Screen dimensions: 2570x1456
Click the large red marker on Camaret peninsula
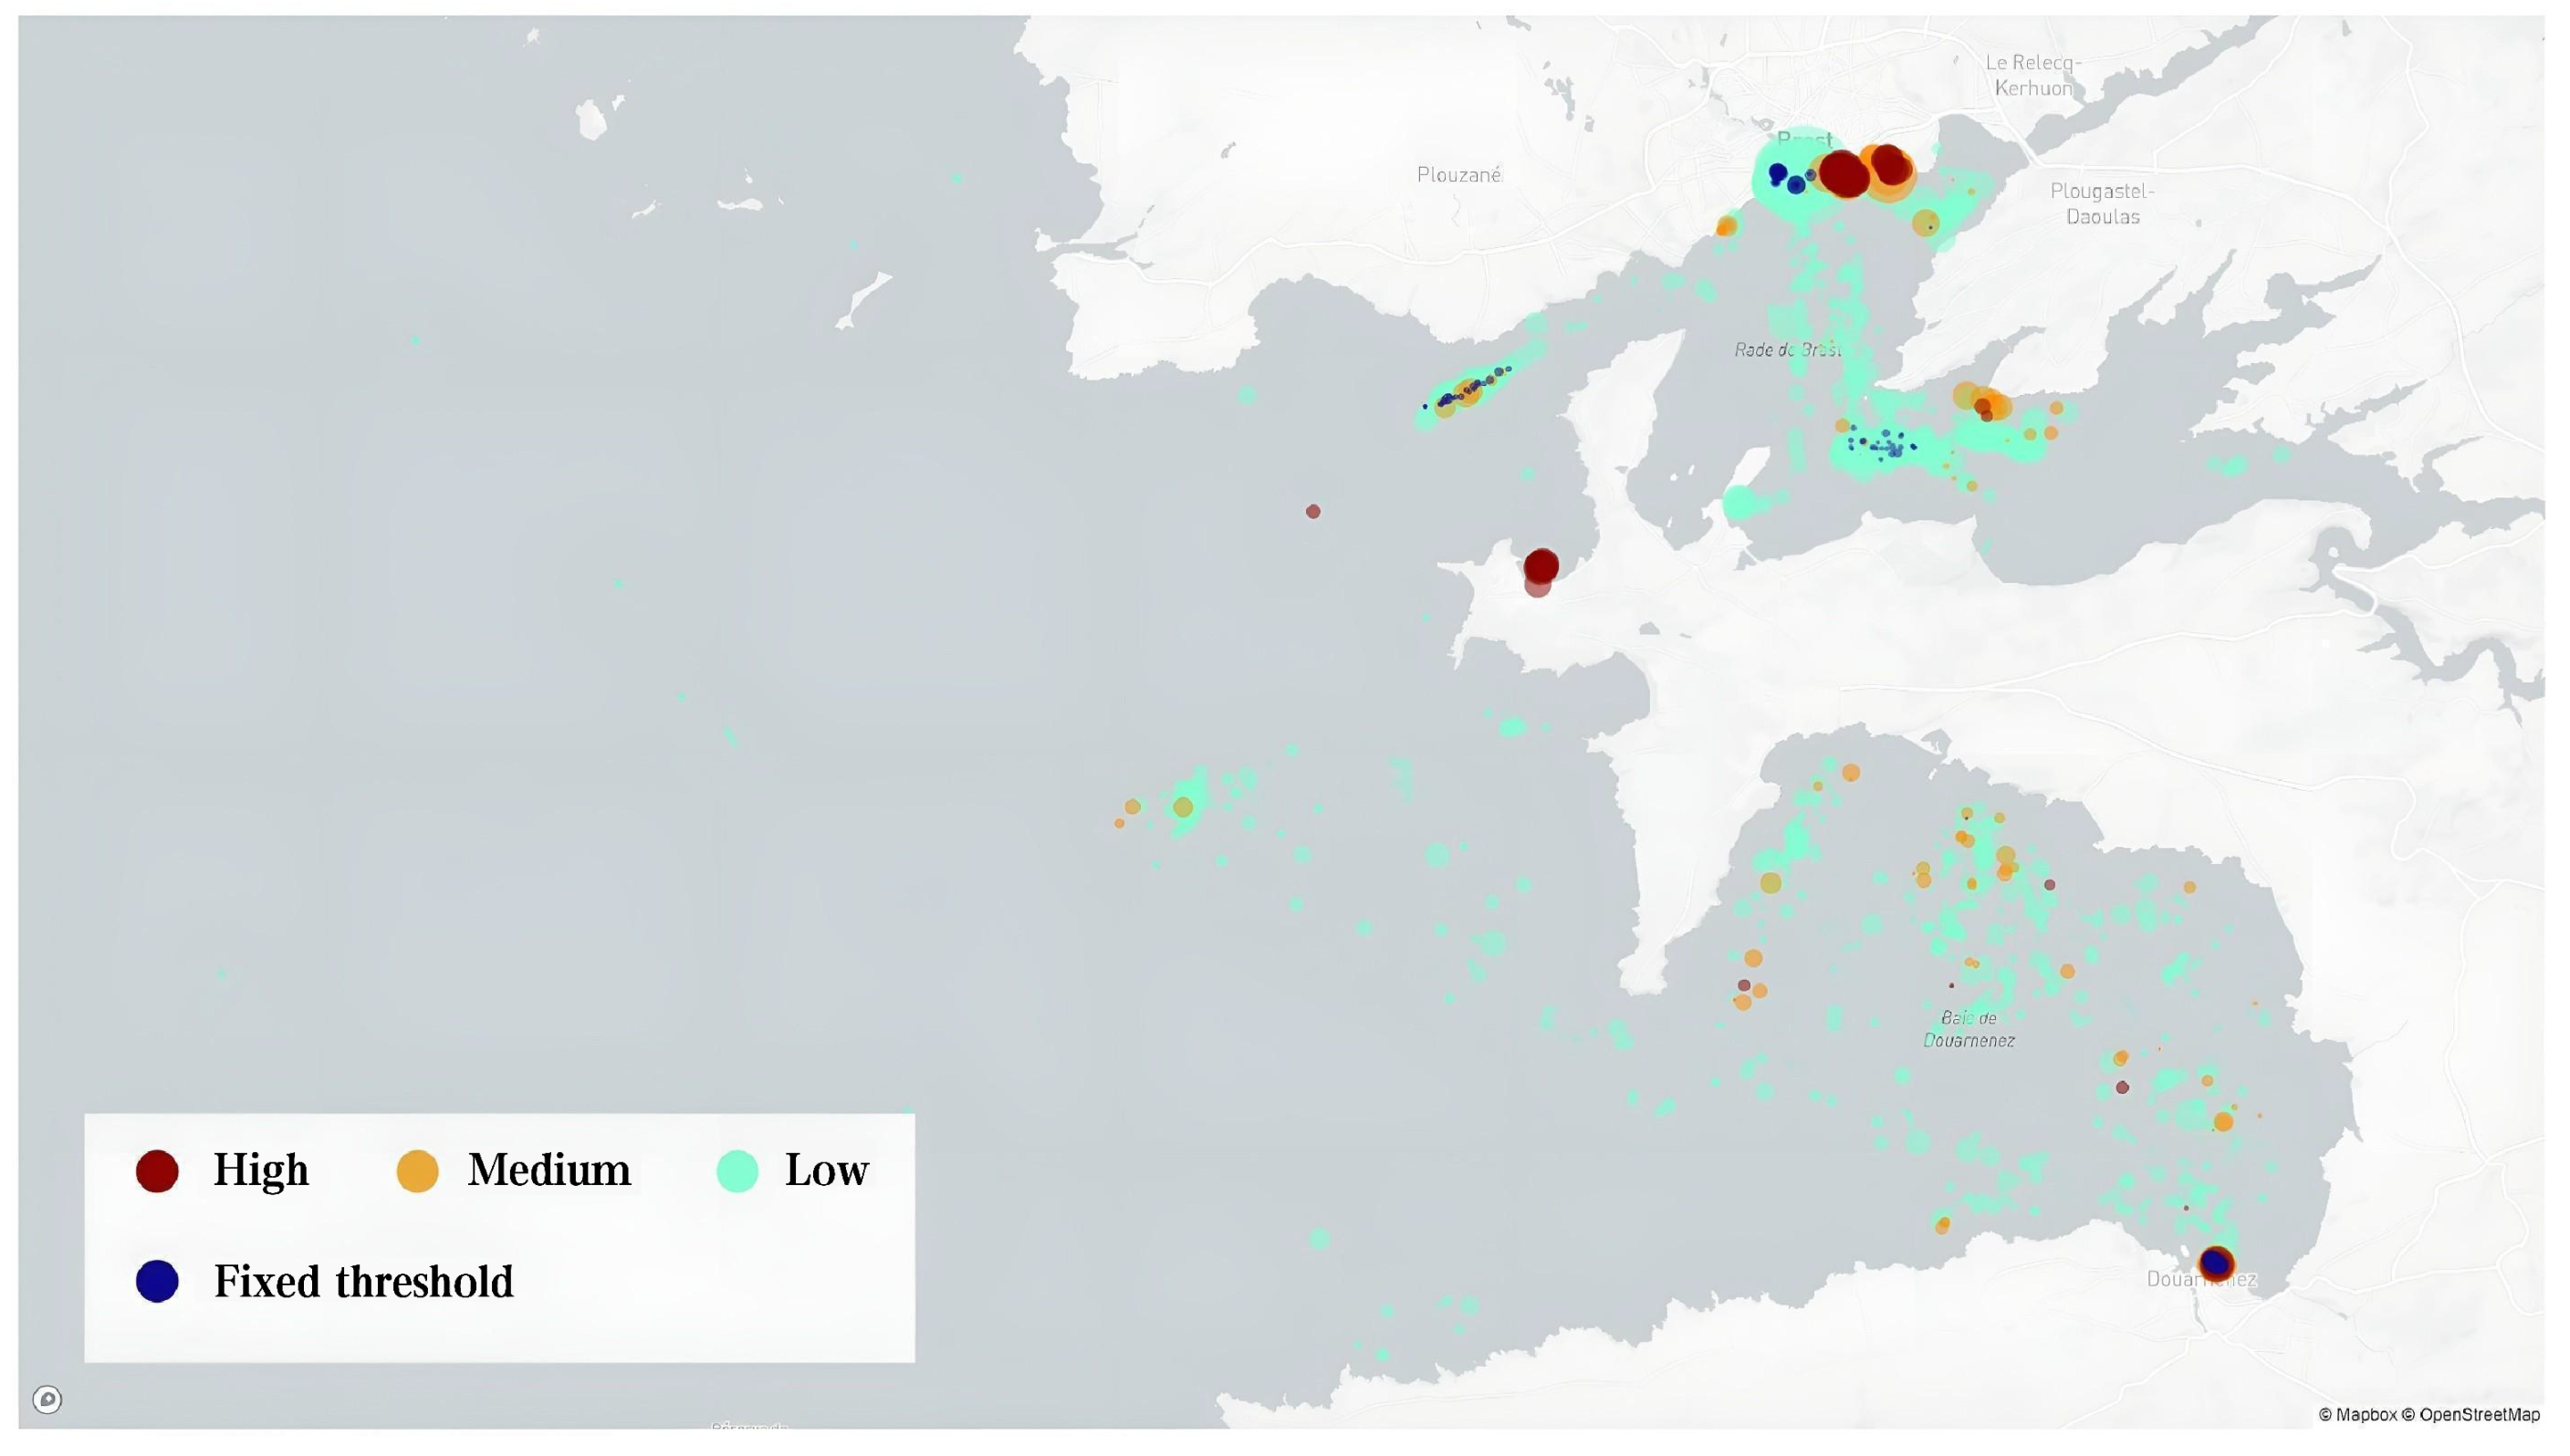pyautogui.click(x=1541, y=566)
